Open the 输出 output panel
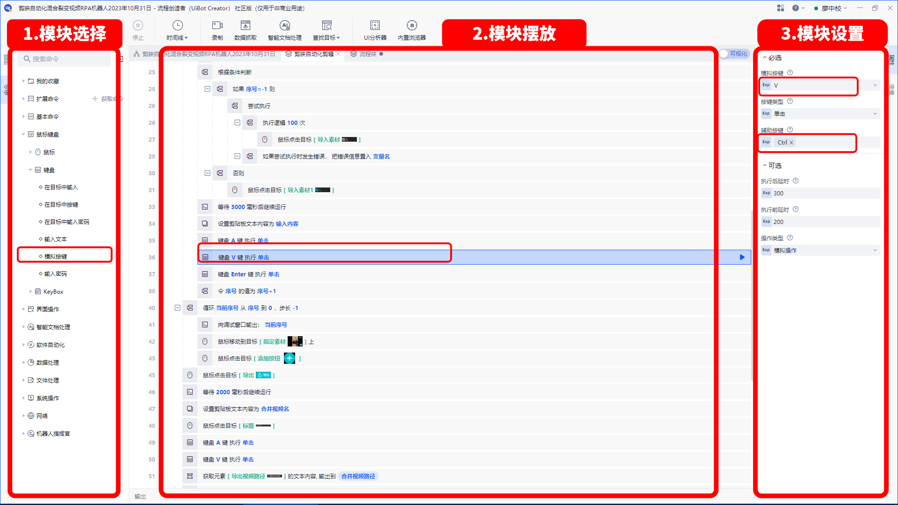Image resolution: width=898 pixels, height=505 pixels. pyautogui.click(x=140, y=497)
